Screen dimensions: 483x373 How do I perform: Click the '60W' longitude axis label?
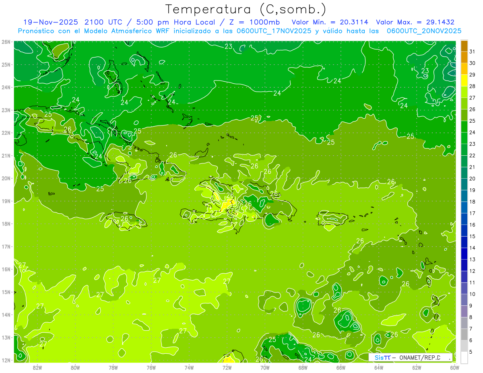(x=455, y=367)
